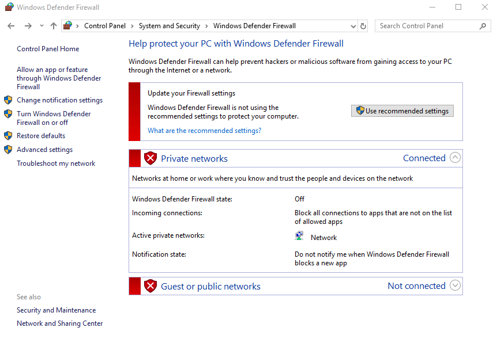Click shield icon next to Advanced settings
Screen dimensions: 497x339
coord(8,150)
